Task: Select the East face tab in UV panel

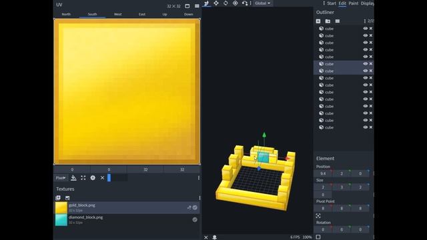Action: coord(142,14)
